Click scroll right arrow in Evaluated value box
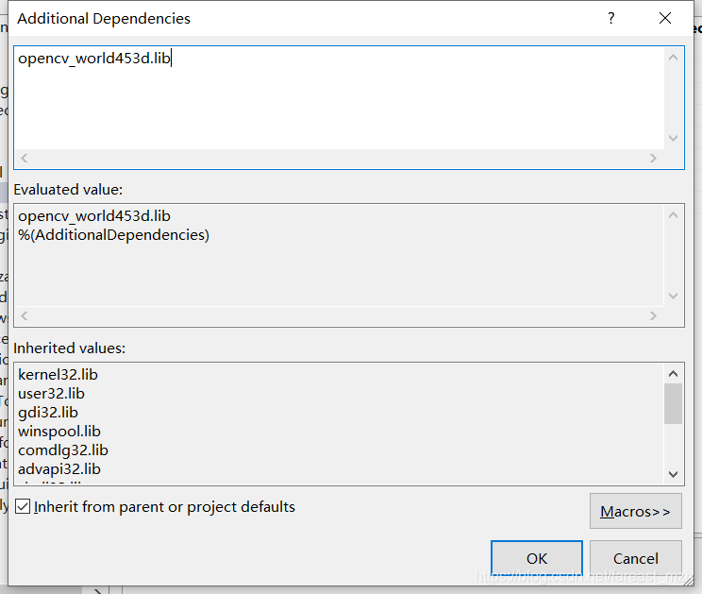This screenshot has width=702, height=594. click(x=653, y=315)
